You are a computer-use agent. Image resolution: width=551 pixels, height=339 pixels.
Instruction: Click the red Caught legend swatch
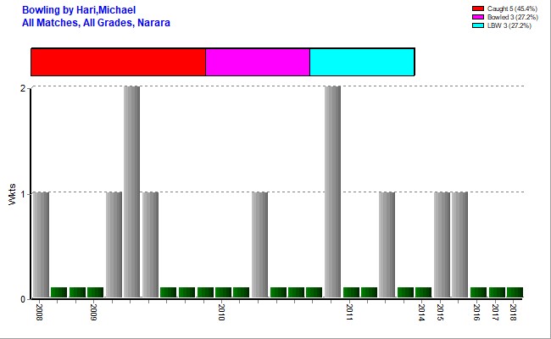(478, 8)
